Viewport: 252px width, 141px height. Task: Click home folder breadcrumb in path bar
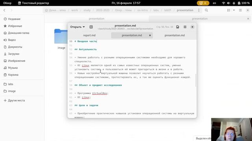click(55, 10)
